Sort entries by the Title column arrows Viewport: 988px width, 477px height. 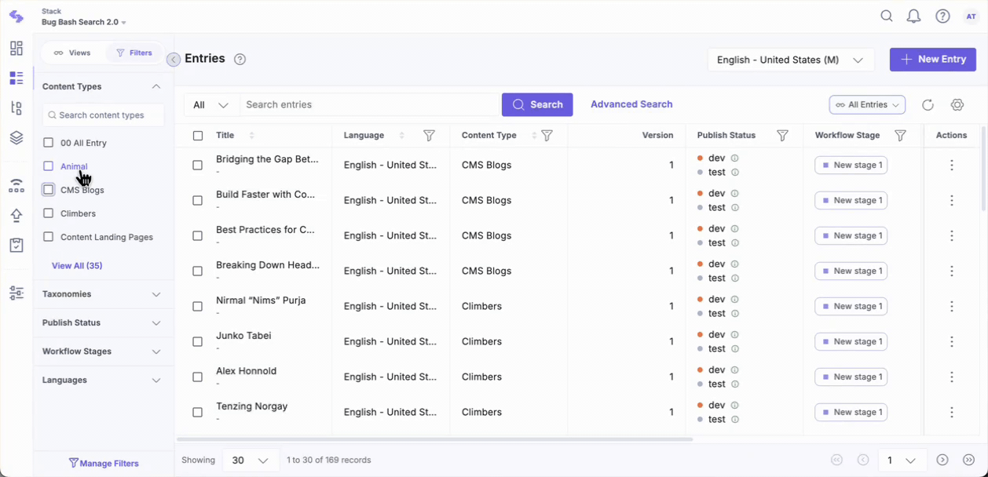(x=251, y=136)
